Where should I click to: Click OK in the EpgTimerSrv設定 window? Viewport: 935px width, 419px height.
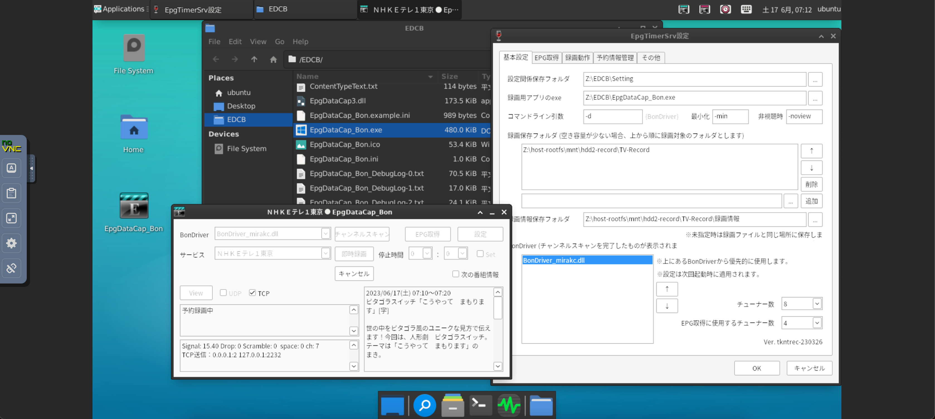757,368
